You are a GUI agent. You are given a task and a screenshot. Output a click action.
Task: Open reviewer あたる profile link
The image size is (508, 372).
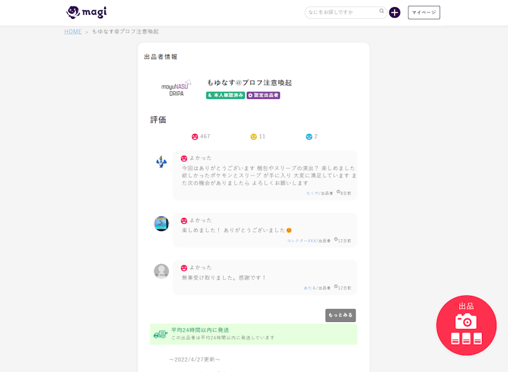pyautogui.click(x=309, y=288)
